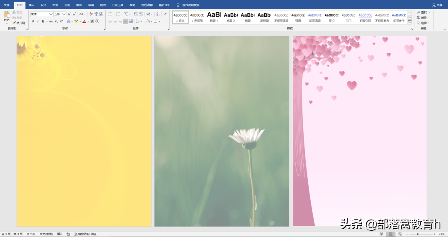Click the Copy (复制) icon
Image resolution: width=448 pixels, height=237 pixels.
14,17
